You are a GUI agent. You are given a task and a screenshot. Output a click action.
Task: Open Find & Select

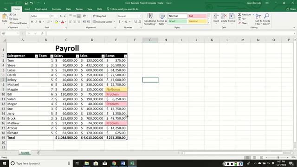266,19
